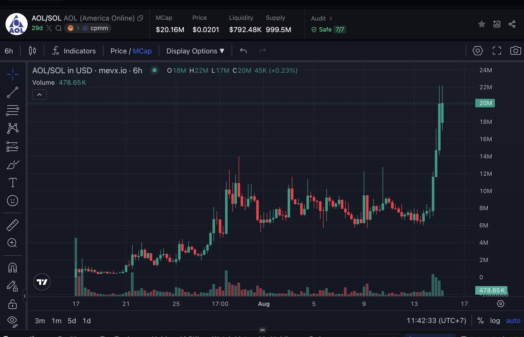
Task: Undo the last chart action
Action: click(243, 51)
